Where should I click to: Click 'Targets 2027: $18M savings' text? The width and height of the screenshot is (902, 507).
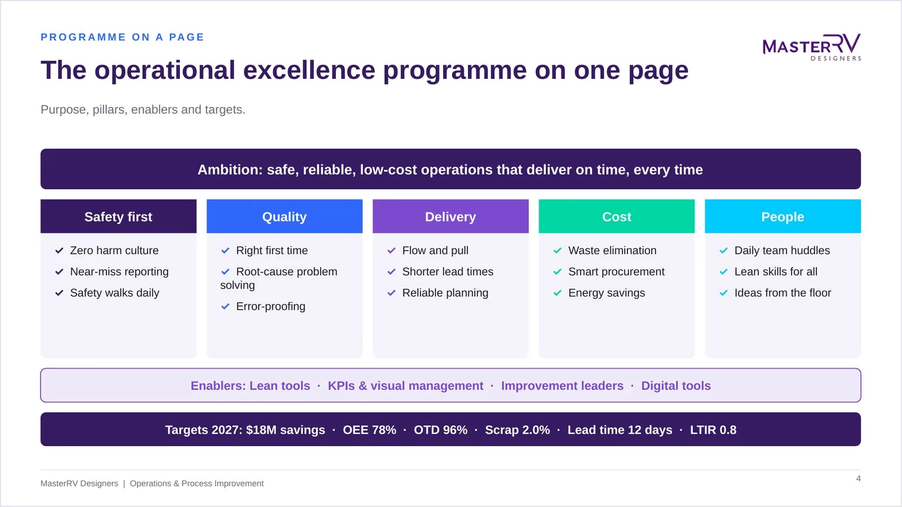245,430
